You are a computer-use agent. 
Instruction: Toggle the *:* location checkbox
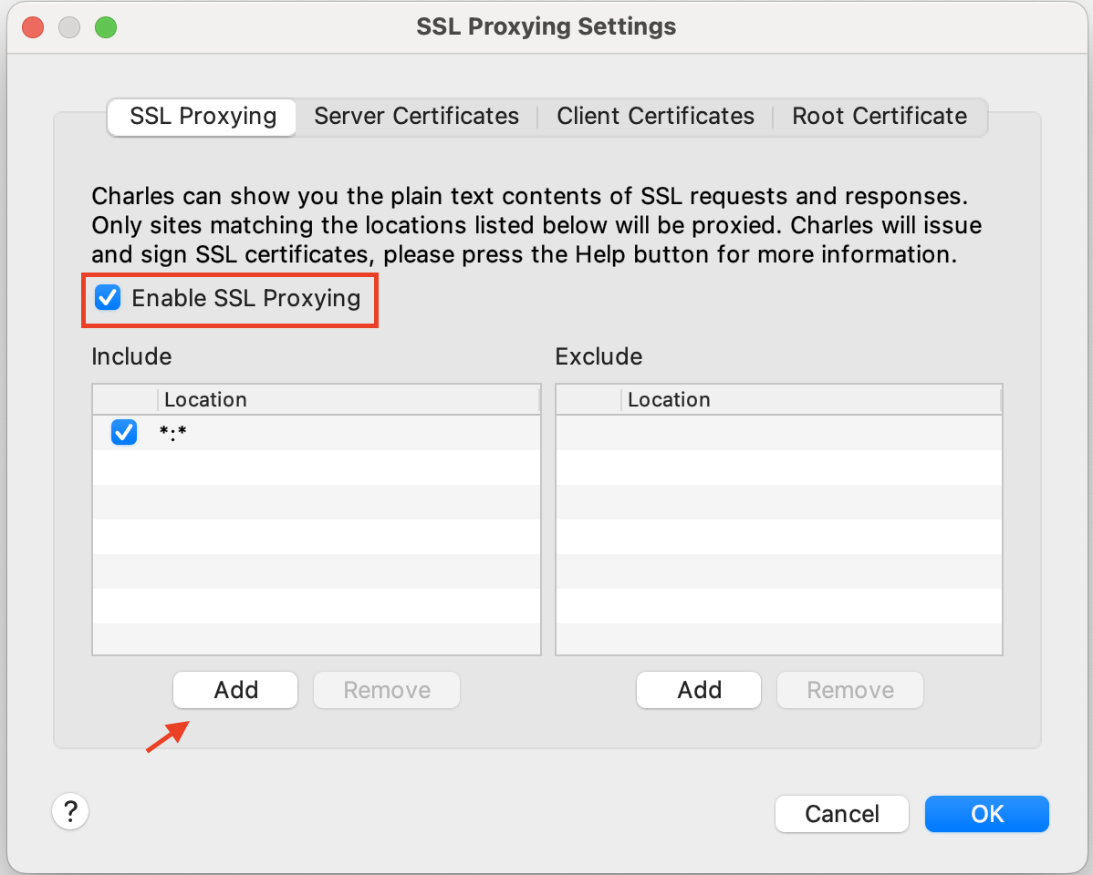pos(124,433)
